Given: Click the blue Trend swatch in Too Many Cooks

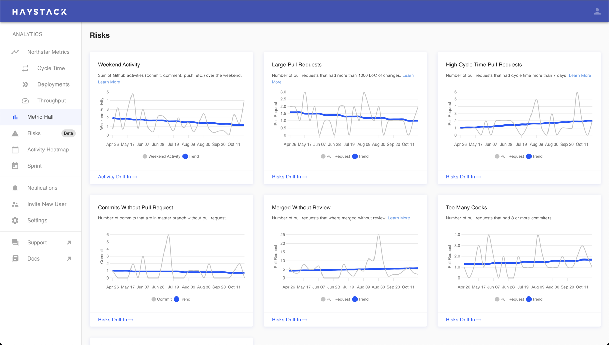Looking at the screenshot, I should coord(529,299).
